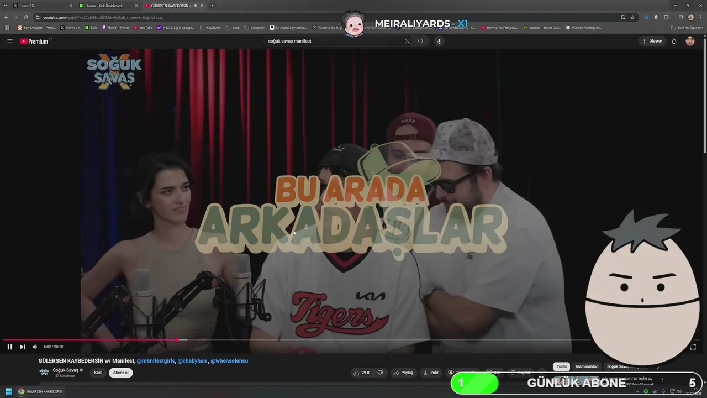Open NBA 3. Lig B bookmark
The image size is (707, 398).
(176, 27)
